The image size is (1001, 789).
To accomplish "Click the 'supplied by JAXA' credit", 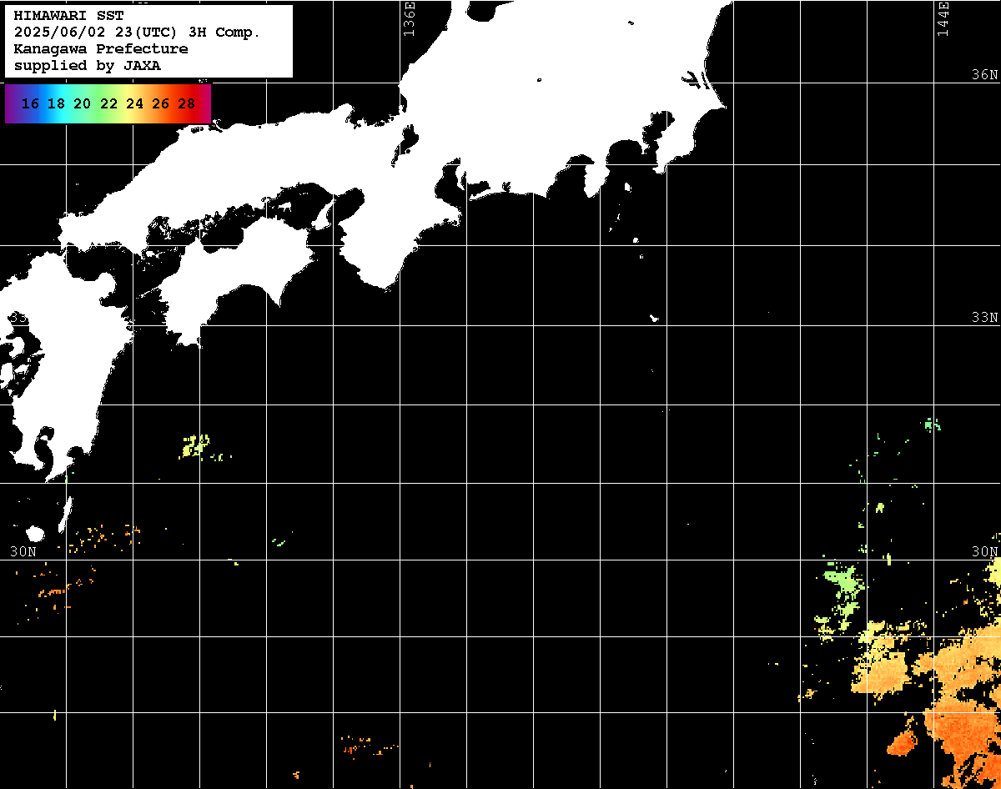I will (88, 66).
